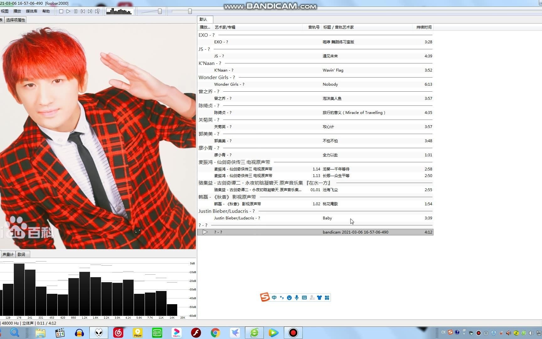Select the JS track 遇见未来

[316, 56]
